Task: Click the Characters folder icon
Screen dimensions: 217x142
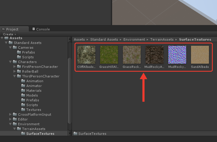Action: pos(15,62)
